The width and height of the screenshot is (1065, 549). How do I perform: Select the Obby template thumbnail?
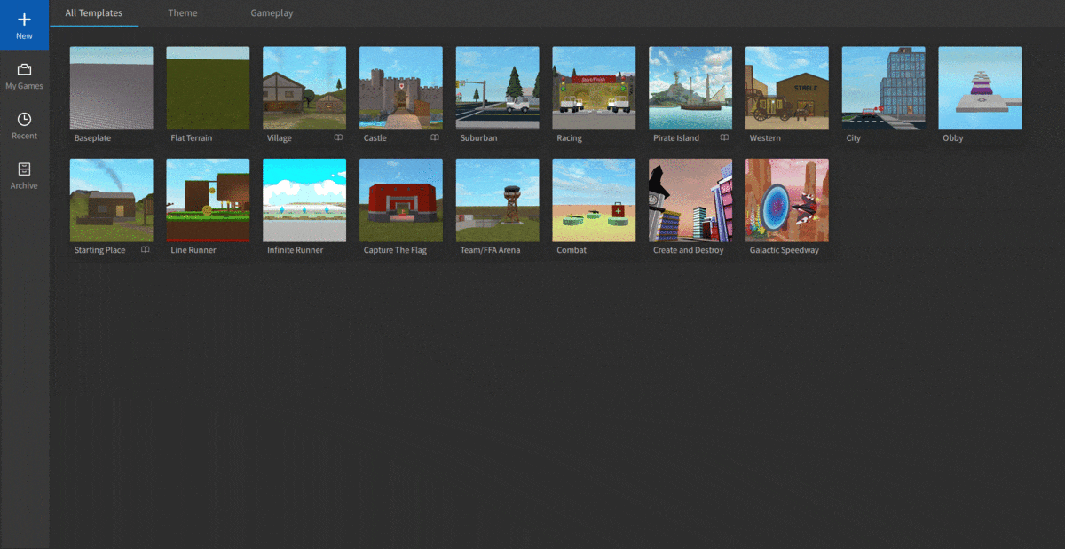coord(980,89)
